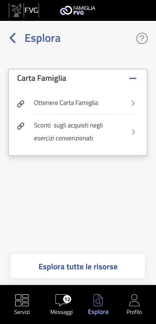
Task: Click the link icon beside Sconti sugli acquisti
Action: coord(21,126)
